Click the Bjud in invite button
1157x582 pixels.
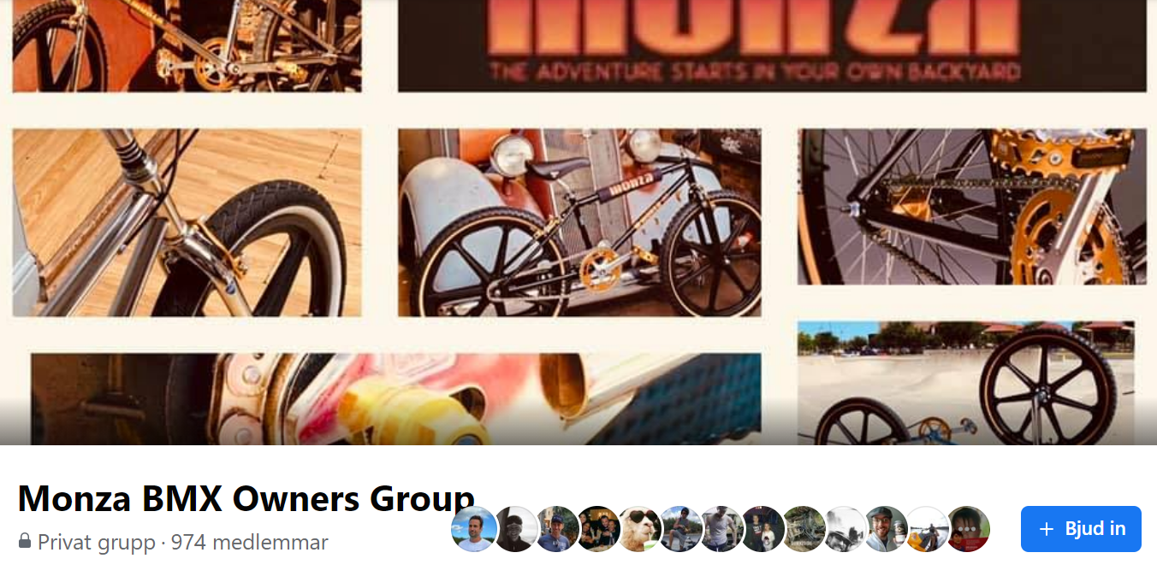1081,529
